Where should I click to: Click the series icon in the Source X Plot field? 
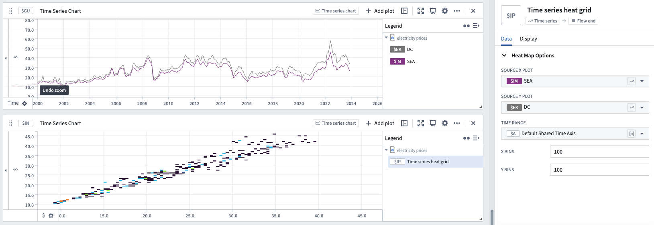tap(632, 81)
